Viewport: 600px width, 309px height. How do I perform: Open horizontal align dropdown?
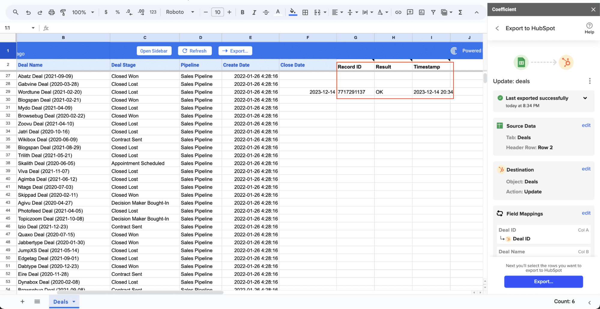point(342,12)
